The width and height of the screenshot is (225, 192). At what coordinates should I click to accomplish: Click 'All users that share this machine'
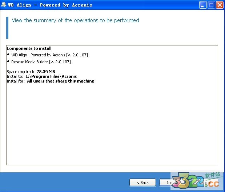coord(60,81)
